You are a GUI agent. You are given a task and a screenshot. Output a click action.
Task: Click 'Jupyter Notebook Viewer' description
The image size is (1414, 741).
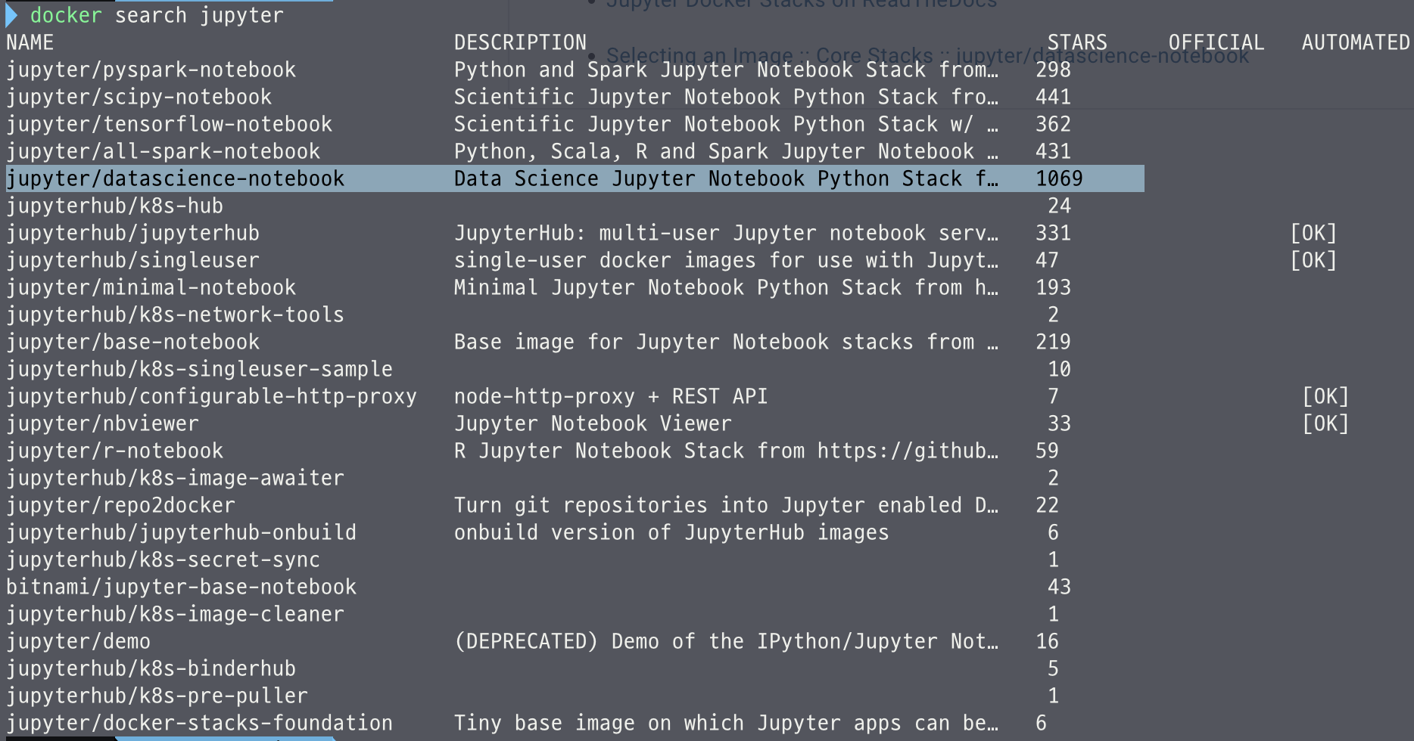pos(593,423)
